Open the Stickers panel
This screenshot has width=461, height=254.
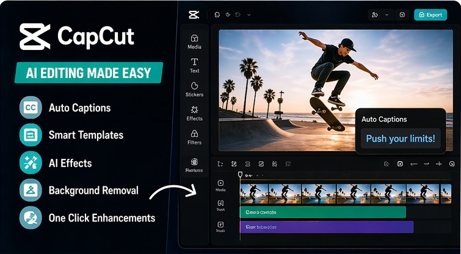pos(194,89)
